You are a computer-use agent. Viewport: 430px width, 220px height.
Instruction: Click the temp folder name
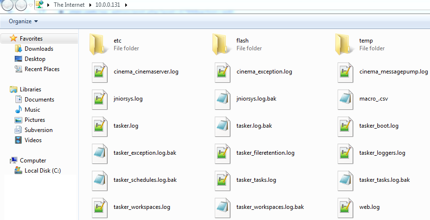366,41
